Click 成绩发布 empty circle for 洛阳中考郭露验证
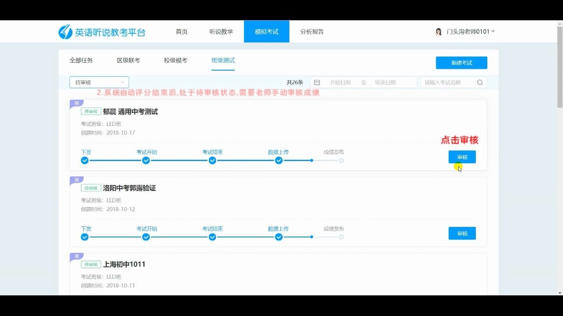 pyautogui.click(x=341, y=237)
